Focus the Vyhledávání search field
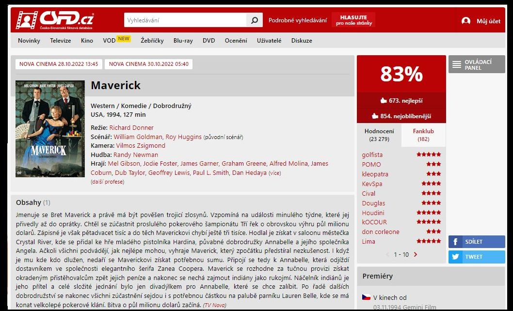The width and height of the screenshot is (513, 311). pyautogui.click(x=185, y=20)
